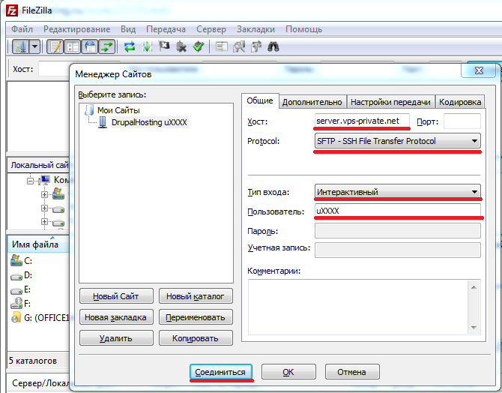Click the Новый Сайт button
502x393 pixels.
pos(115,296)
